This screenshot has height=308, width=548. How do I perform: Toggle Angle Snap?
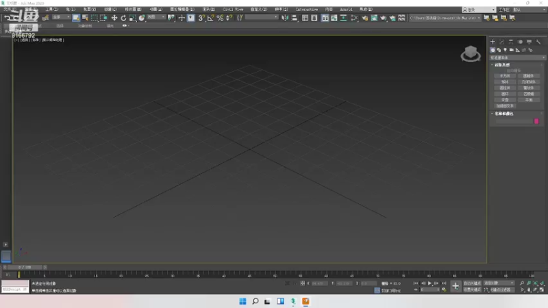[210, 18]
